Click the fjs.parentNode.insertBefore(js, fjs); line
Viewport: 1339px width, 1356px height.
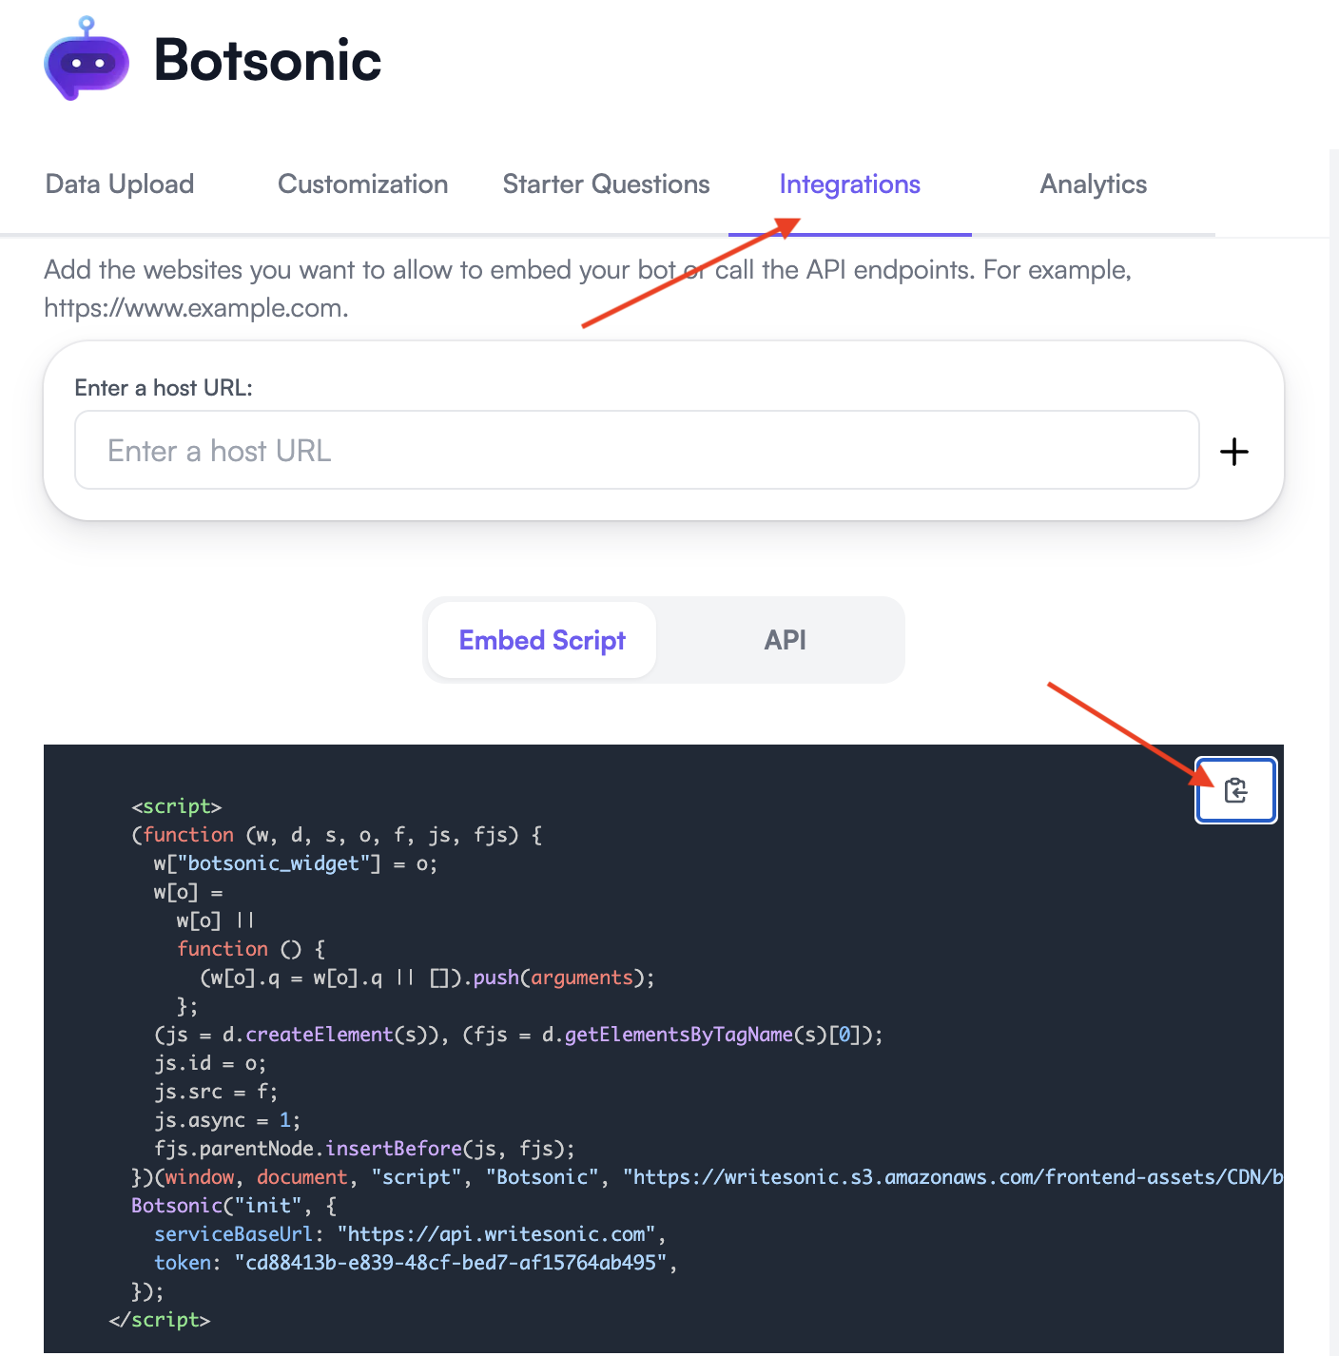tap(365, 1149)
